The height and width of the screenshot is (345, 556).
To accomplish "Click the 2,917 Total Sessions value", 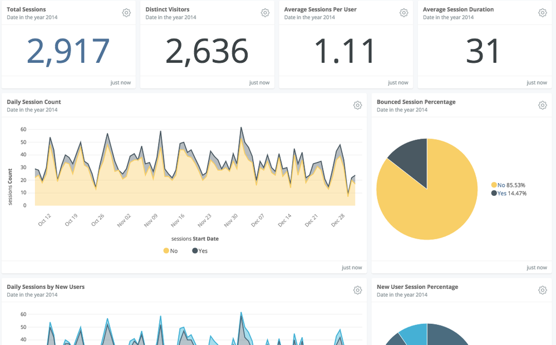I will pos(68,52).
